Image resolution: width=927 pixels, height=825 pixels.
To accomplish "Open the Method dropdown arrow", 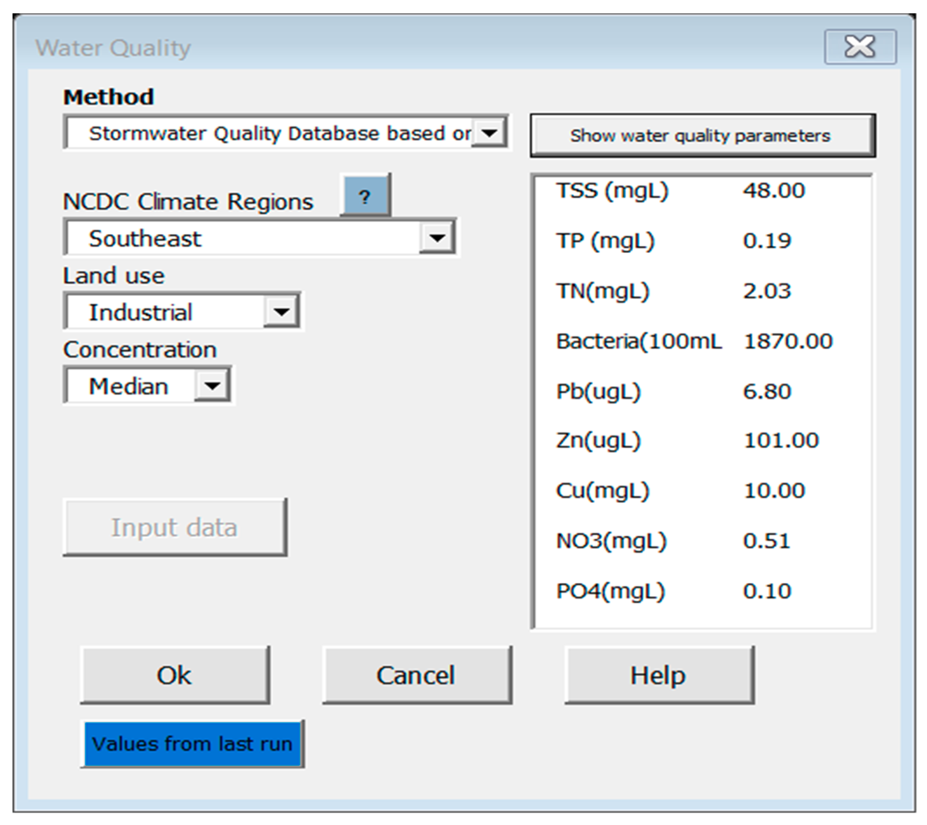I will [489, 133].
